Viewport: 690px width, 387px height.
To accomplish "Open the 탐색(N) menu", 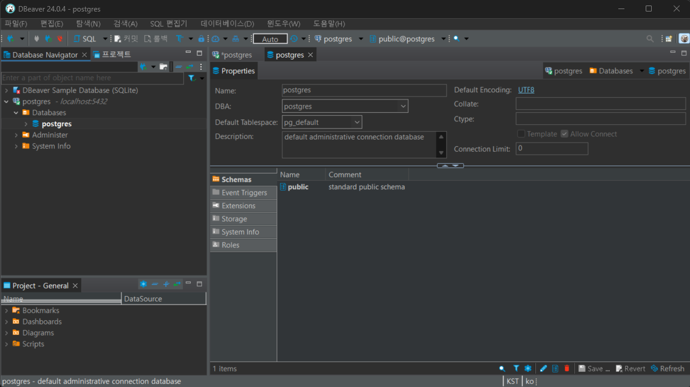I will 88,24.
